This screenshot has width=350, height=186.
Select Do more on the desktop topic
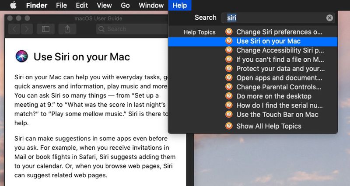click(253, 96)
